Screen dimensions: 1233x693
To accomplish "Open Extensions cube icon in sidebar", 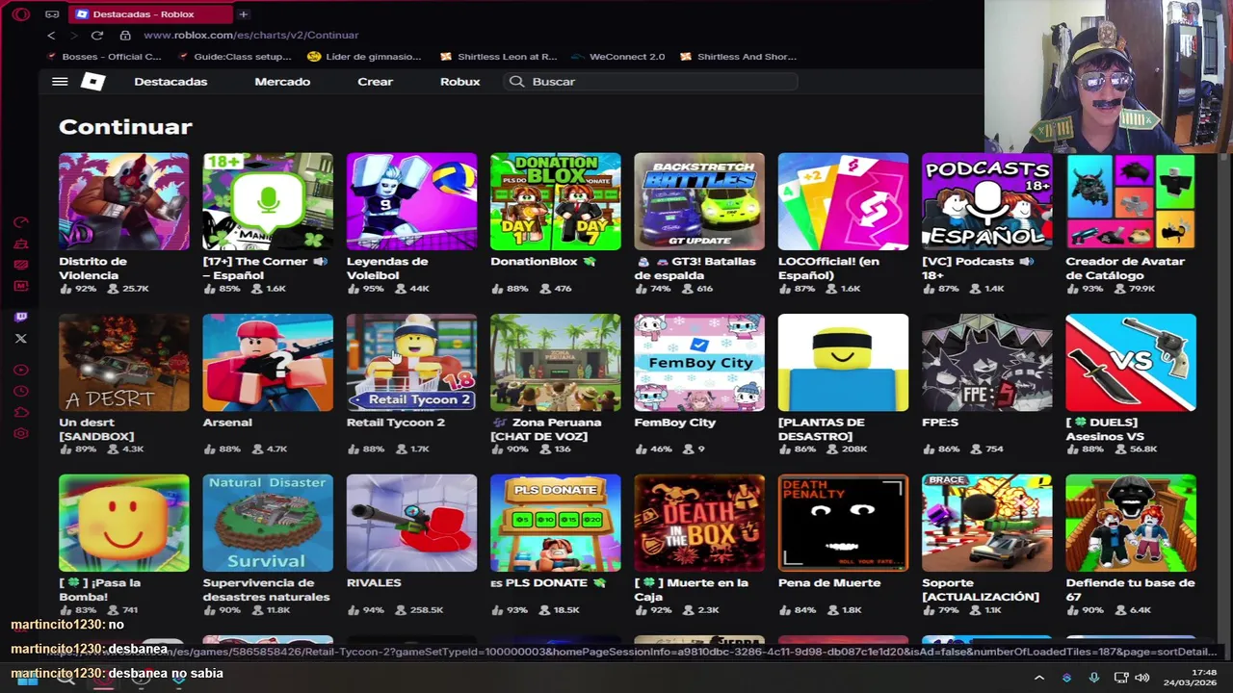I will pos(21,412).
